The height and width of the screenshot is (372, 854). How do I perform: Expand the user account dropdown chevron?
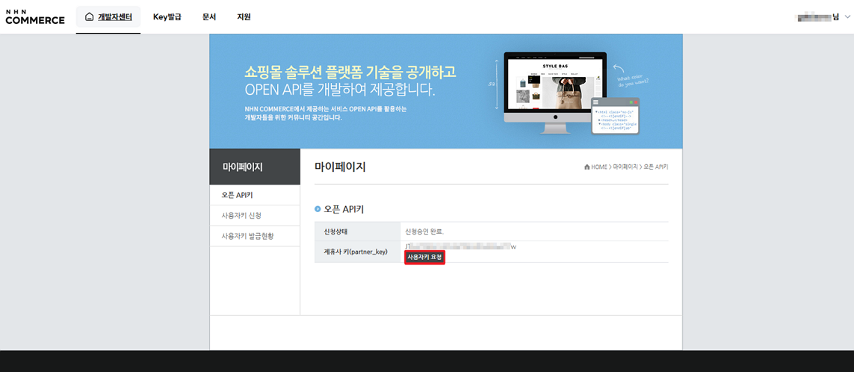tap(847, 17)
